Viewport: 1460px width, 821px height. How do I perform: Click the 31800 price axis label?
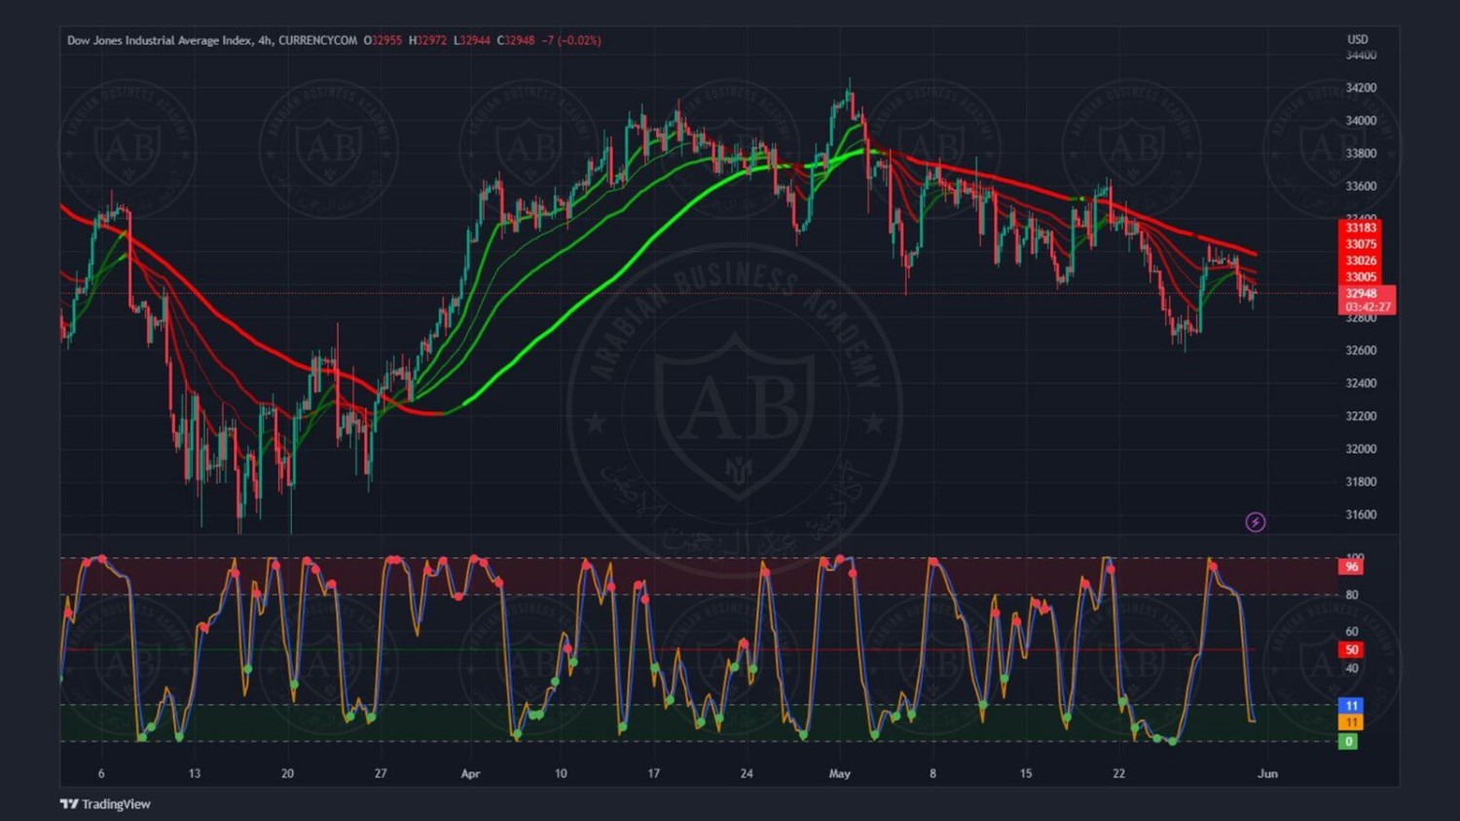1361,482
